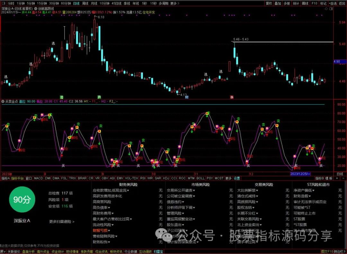347x254 pixels.
Task: Expand the 债券违约 risk item
Action: 175,202
